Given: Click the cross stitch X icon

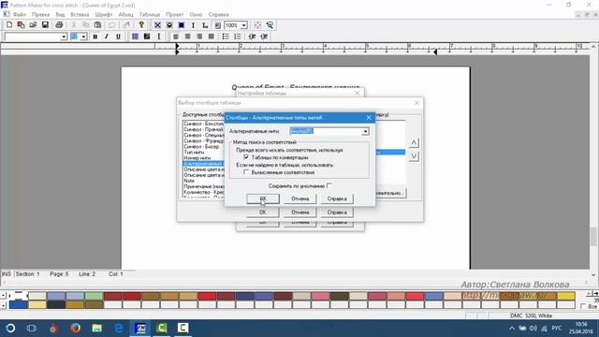Looking at the screenshot, I should [157, 25].
